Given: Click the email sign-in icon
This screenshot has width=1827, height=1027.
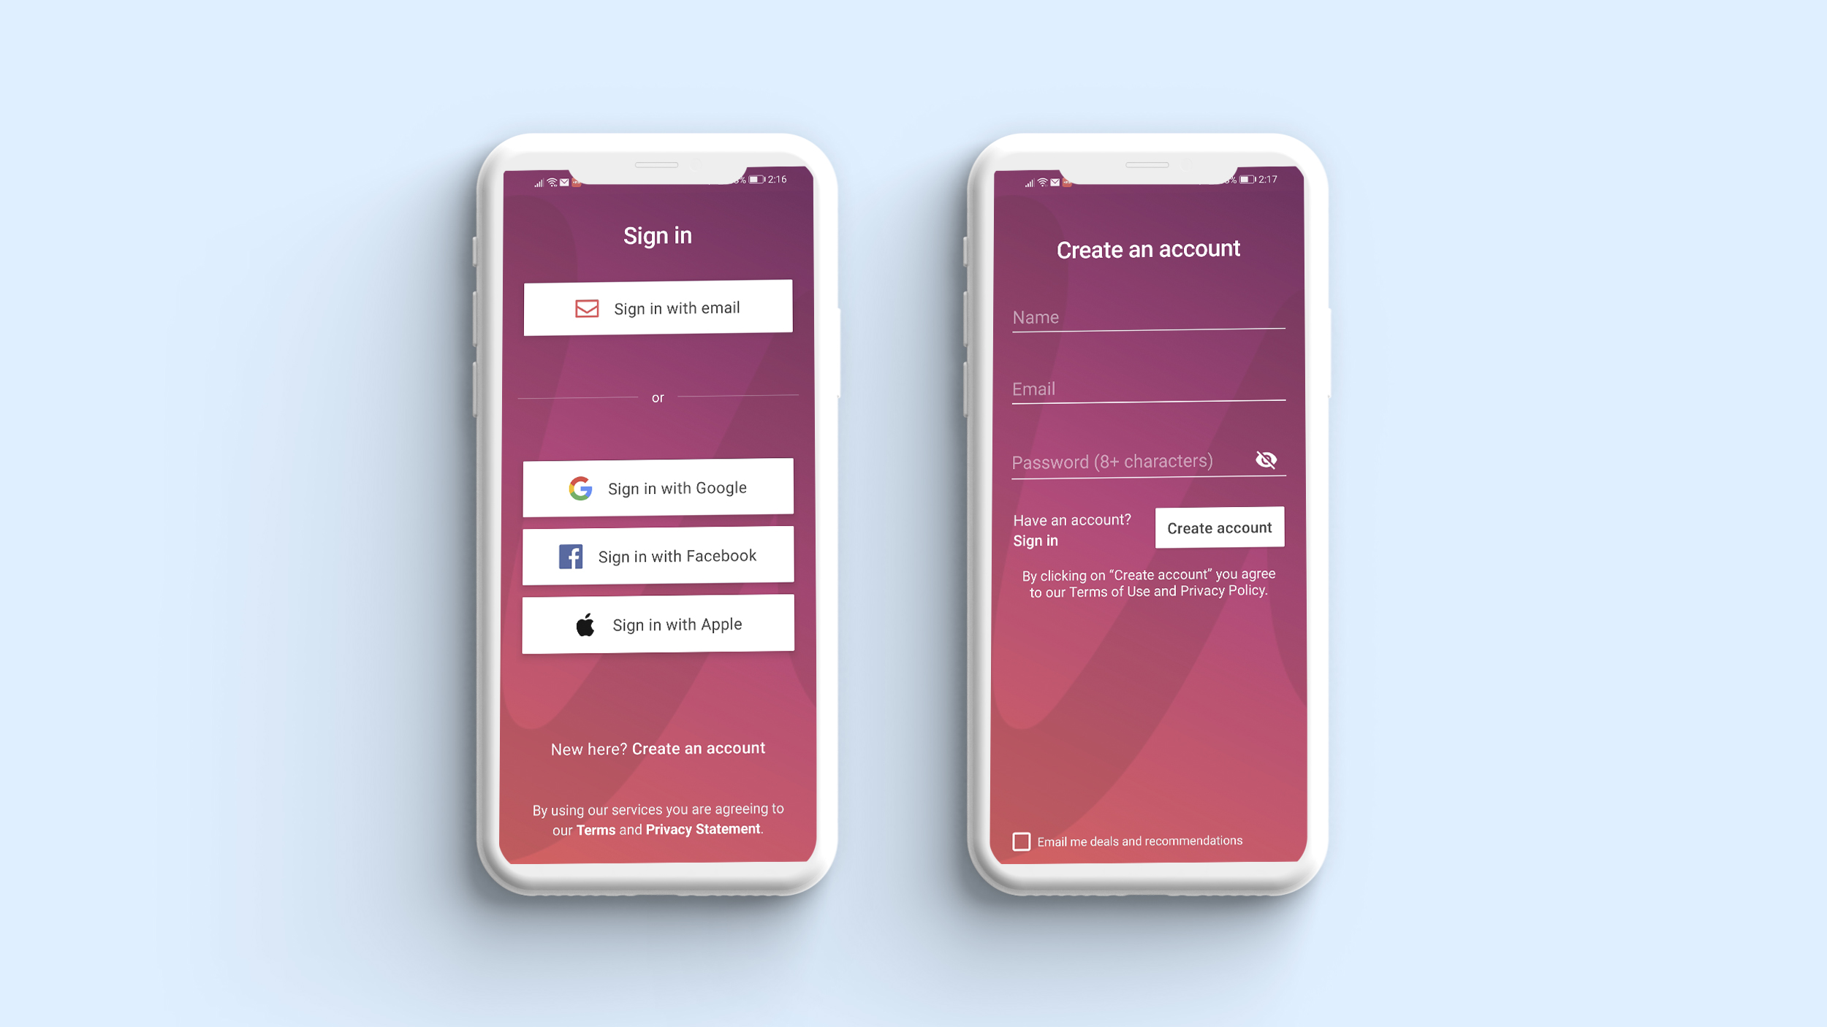Looking at the screenshot, I should pyautogui.click(x=585, y=308).
